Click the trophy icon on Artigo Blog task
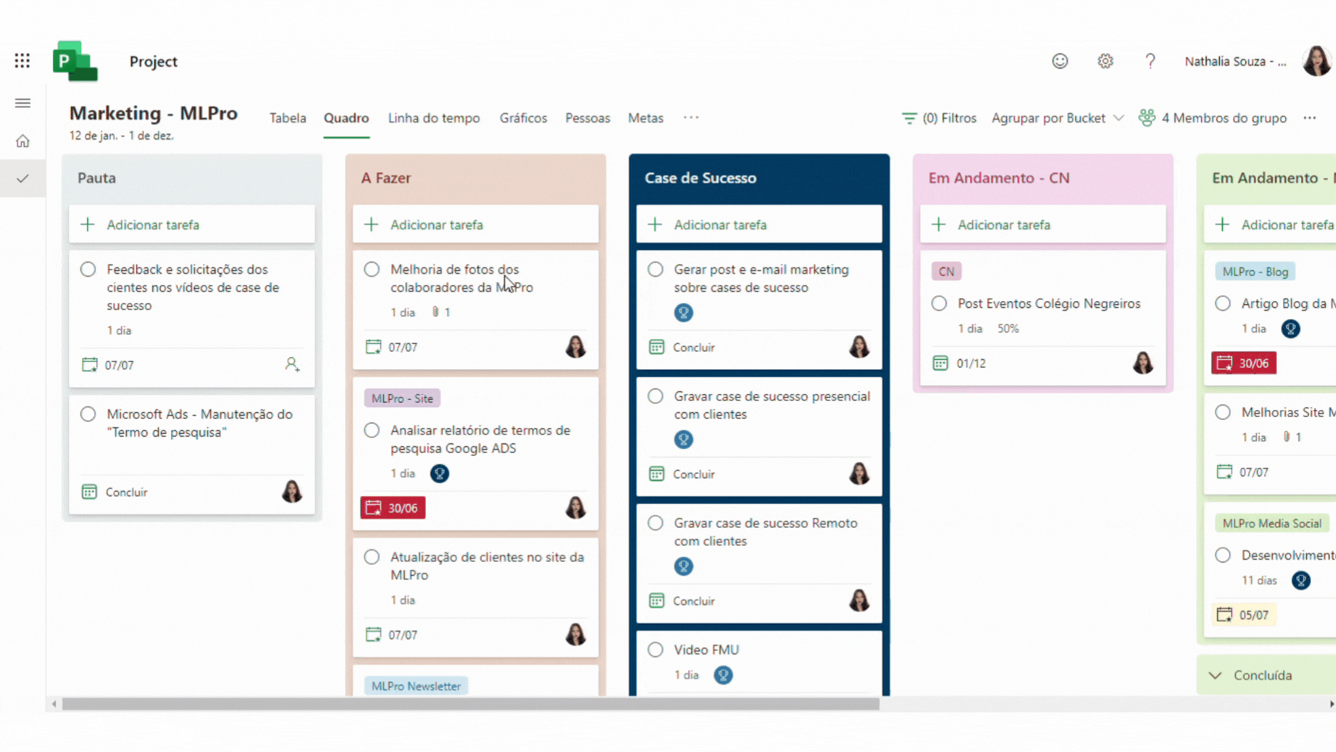This screenshot has height=752, width=1336. click(1291, 329)
